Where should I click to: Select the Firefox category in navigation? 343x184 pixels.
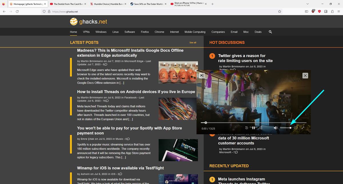pos(145,32)
